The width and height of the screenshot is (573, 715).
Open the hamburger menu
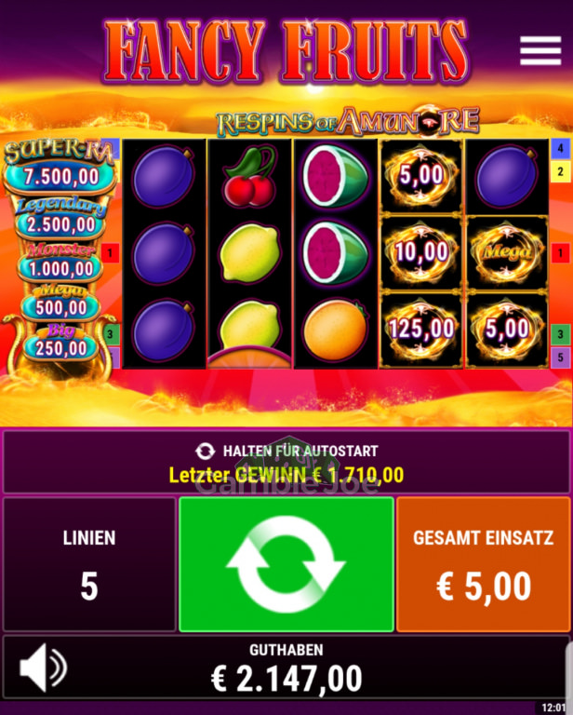point(540,50)
